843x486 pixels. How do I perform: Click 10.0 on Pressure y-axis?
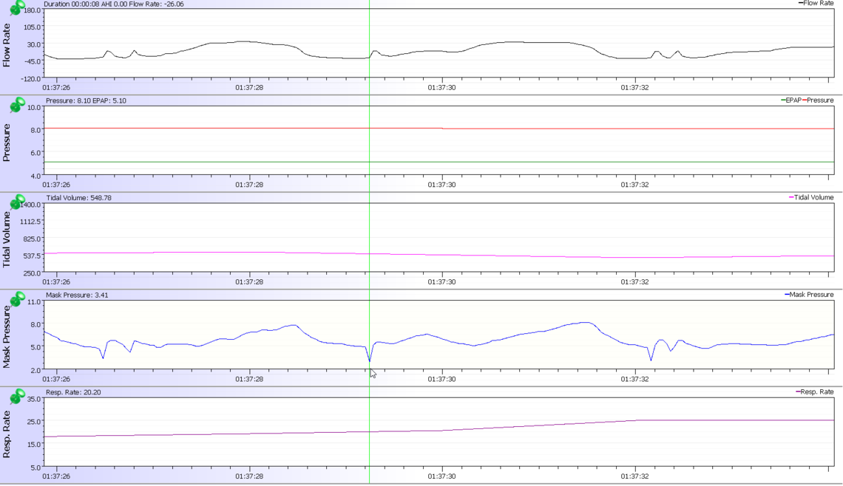34,107
